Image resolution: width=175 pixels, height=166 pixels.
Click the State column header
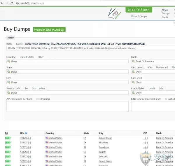[x=86, y=133]
